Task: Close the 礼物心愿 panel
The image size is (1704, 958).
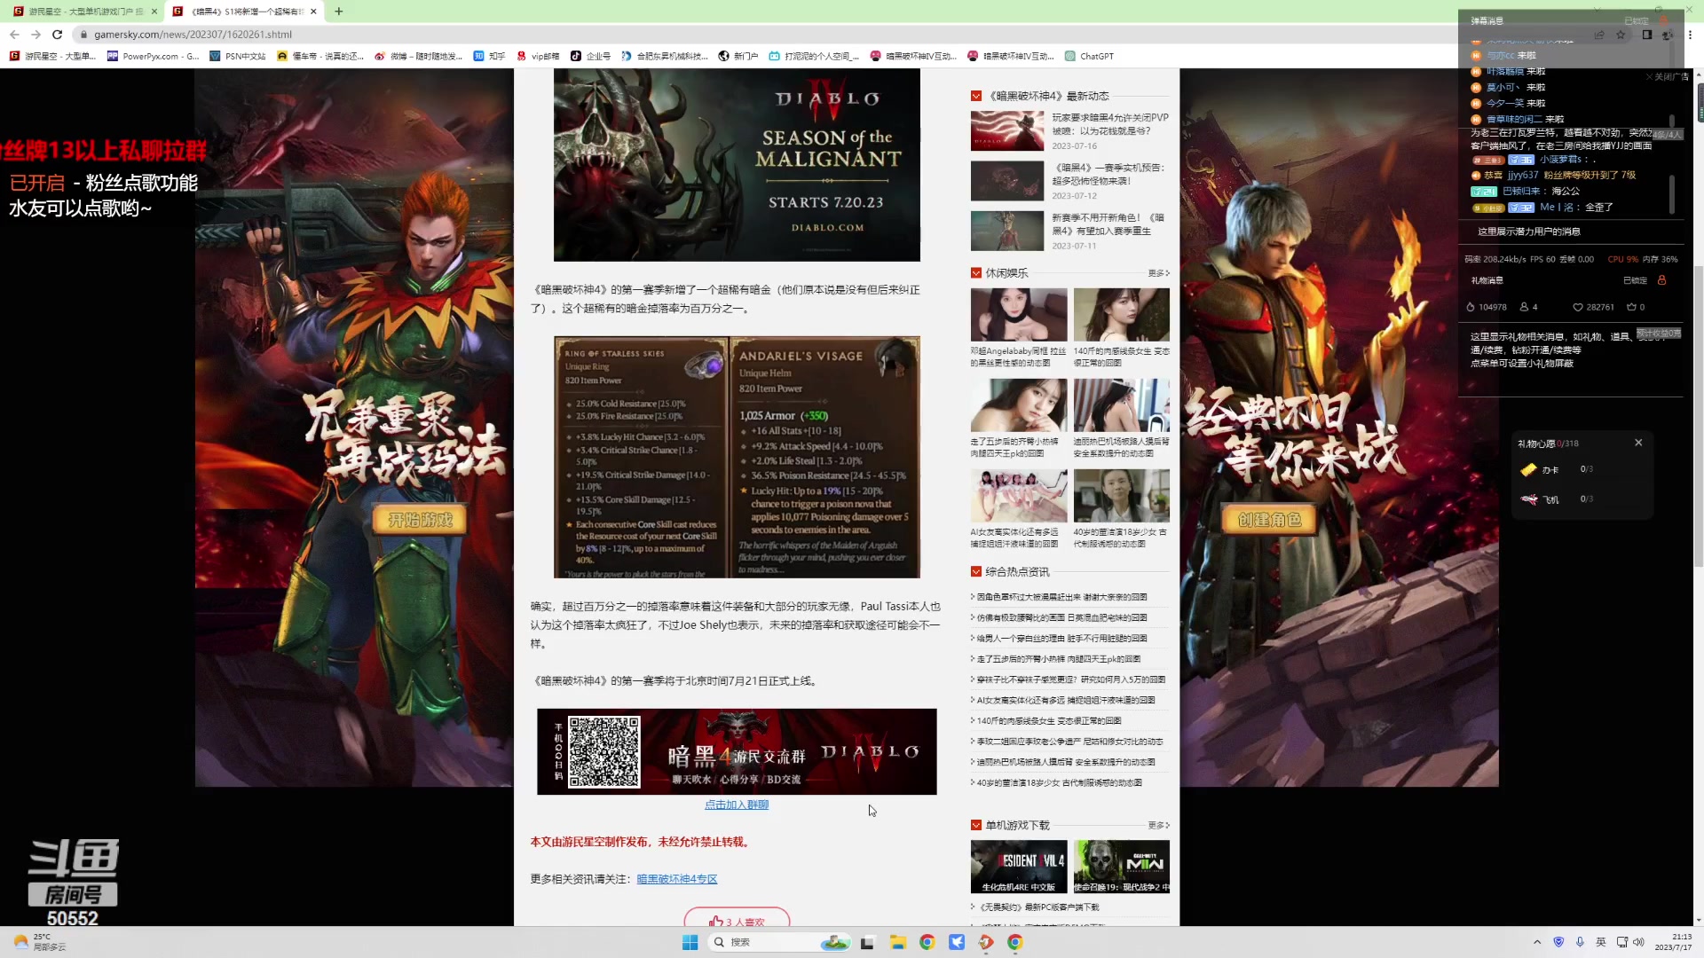Action: click(x=1638, y=443)
